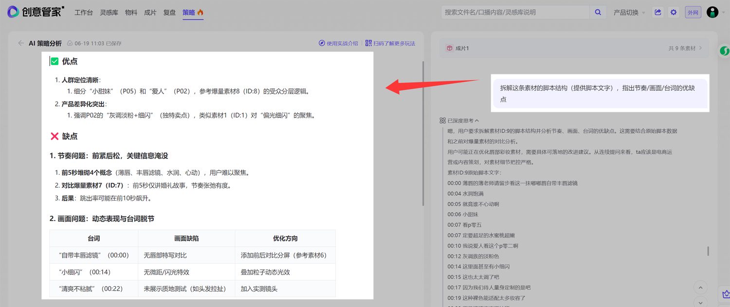Viewport: 730px width, 307px height.
Task: Click the round up-chevron button
Action: [x=701, y=288]
